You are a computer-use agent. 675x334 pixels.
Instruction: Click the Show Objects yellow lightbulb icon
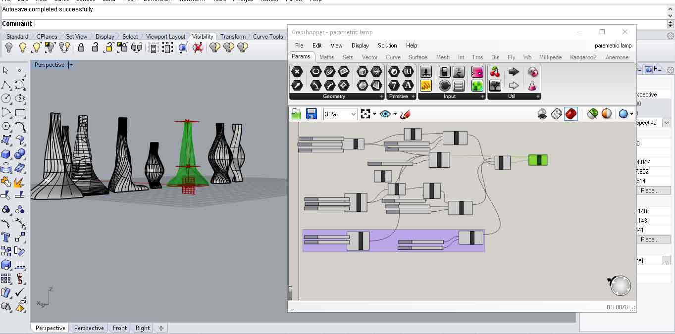click(x=22, y=48)
